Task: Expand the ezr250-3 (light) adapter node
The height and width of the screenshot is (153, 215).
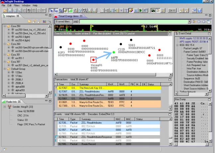Action: pyautogui.click(x=9, y=37)
